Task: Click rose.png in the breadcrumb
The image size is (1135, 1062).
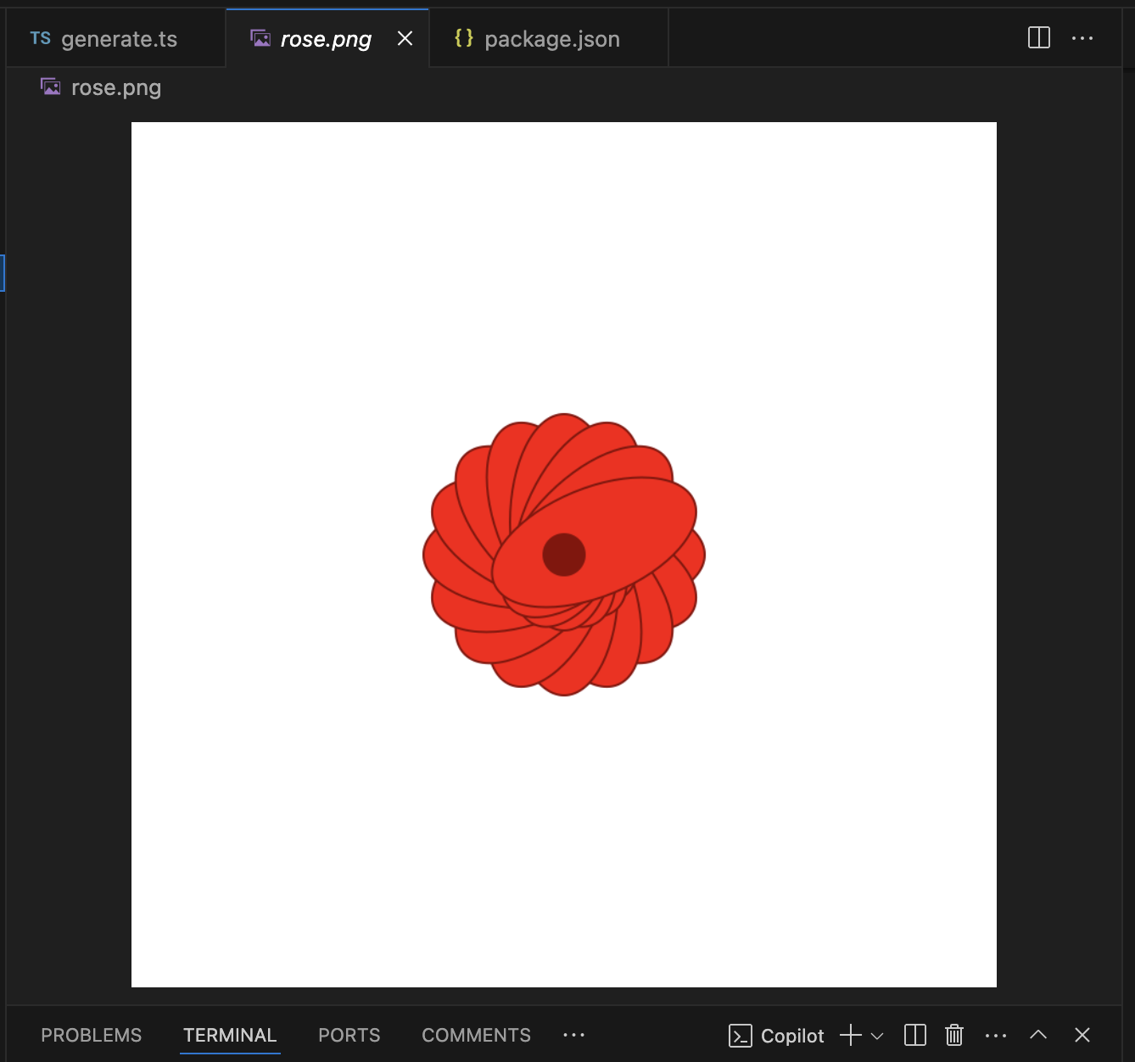Action: pyautogui.click(x=116, y=87)
